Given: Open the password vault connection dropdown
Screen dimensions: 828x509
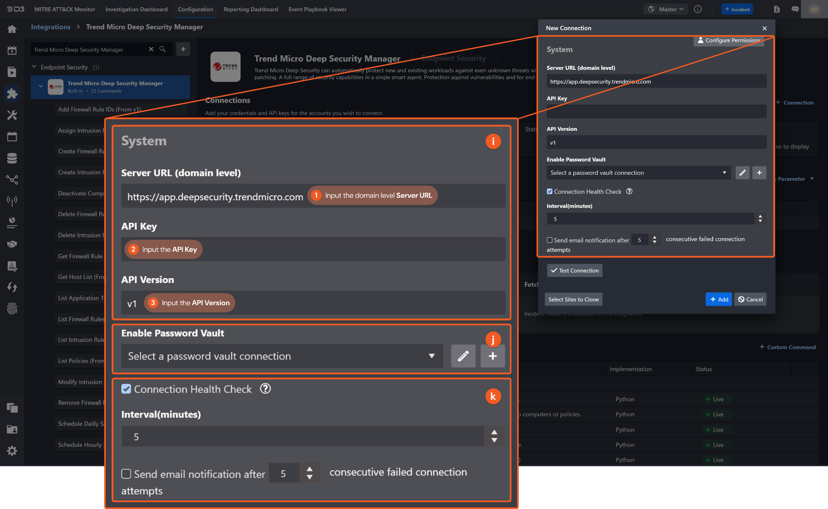Looking at the screenshot, I should pyautogui.click(x=638, y=173).
